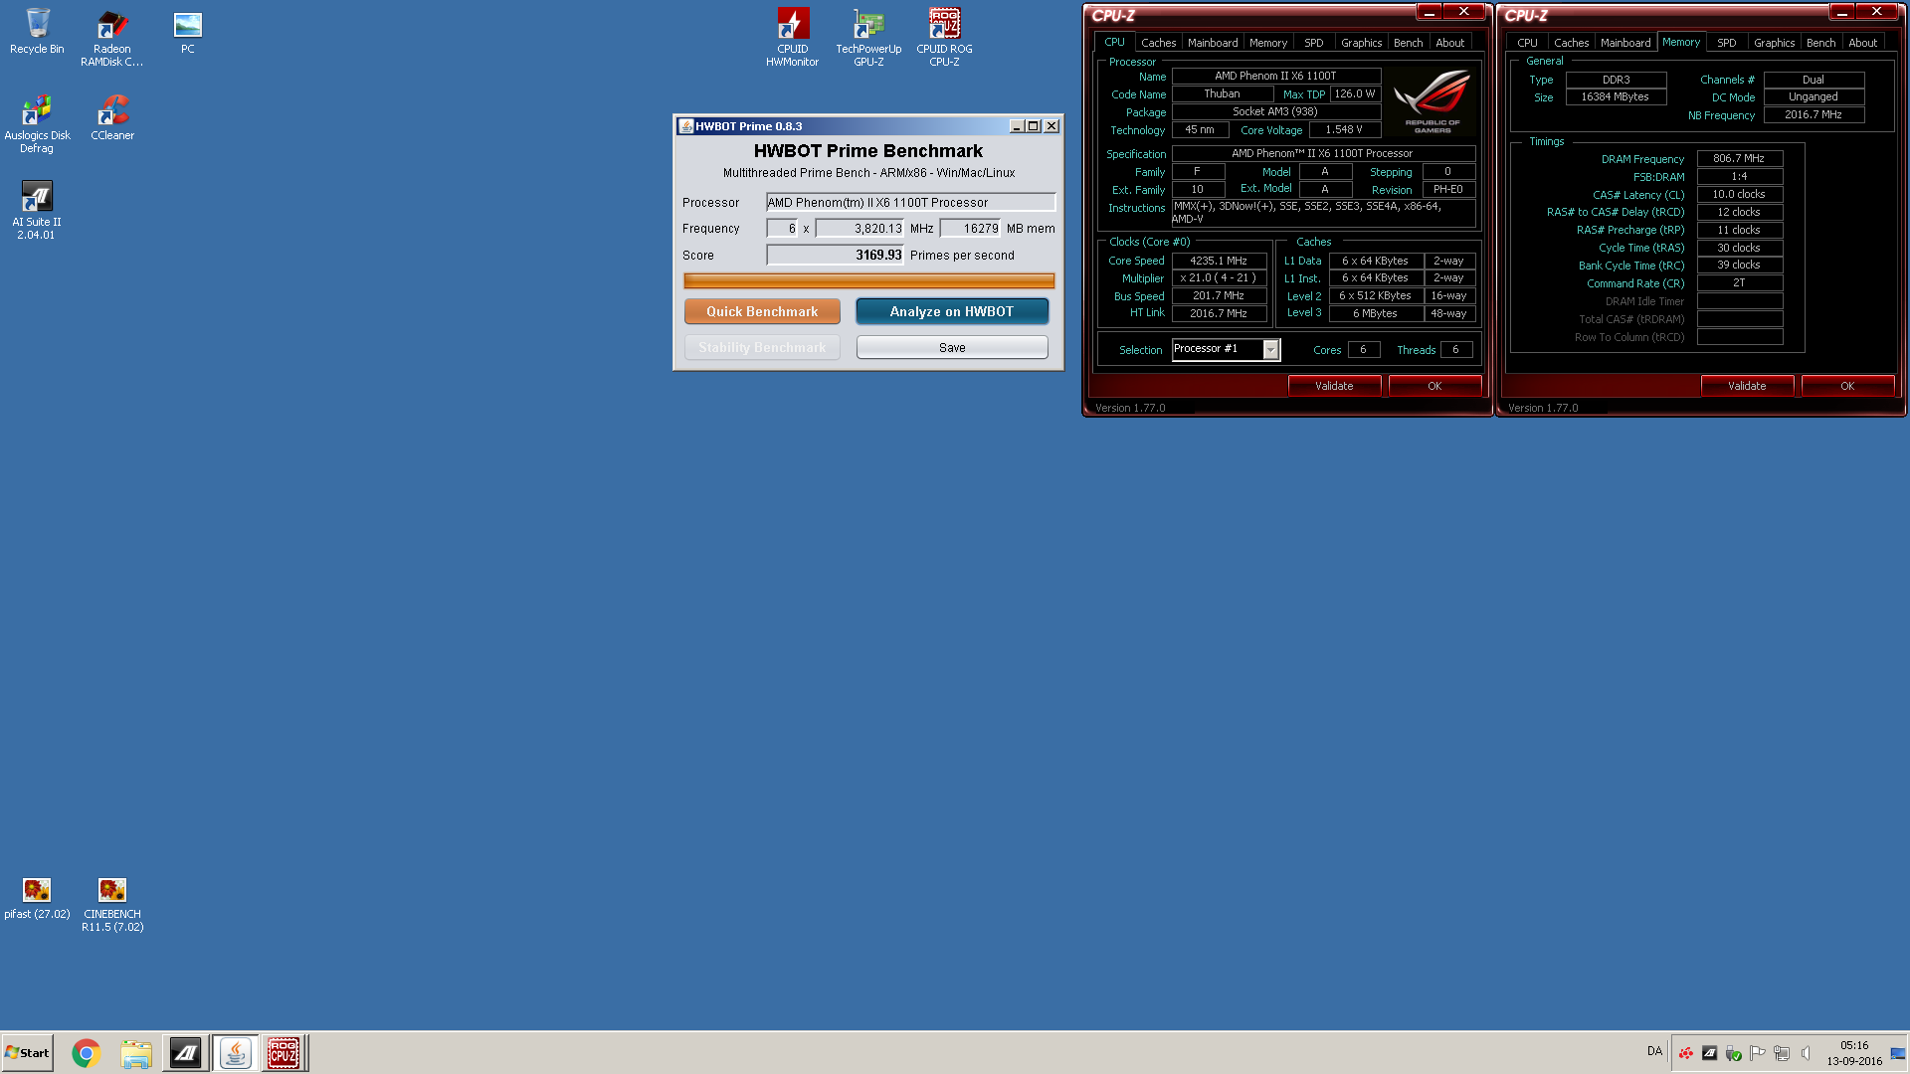The image size is (1910, 1074).
Task: Open Google Chrome from the taskbar
Action: 87,1053
